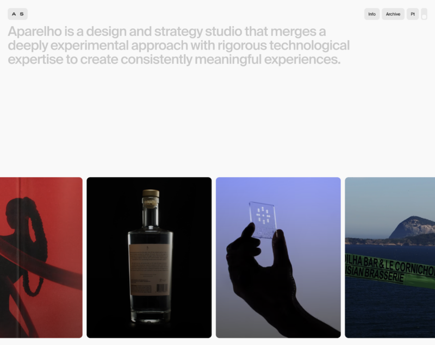Viewport: 435px width, 345px height.
Task: Open the glass bottle project thumbnail
Action: pyautogui.click(x=149, y=258)
